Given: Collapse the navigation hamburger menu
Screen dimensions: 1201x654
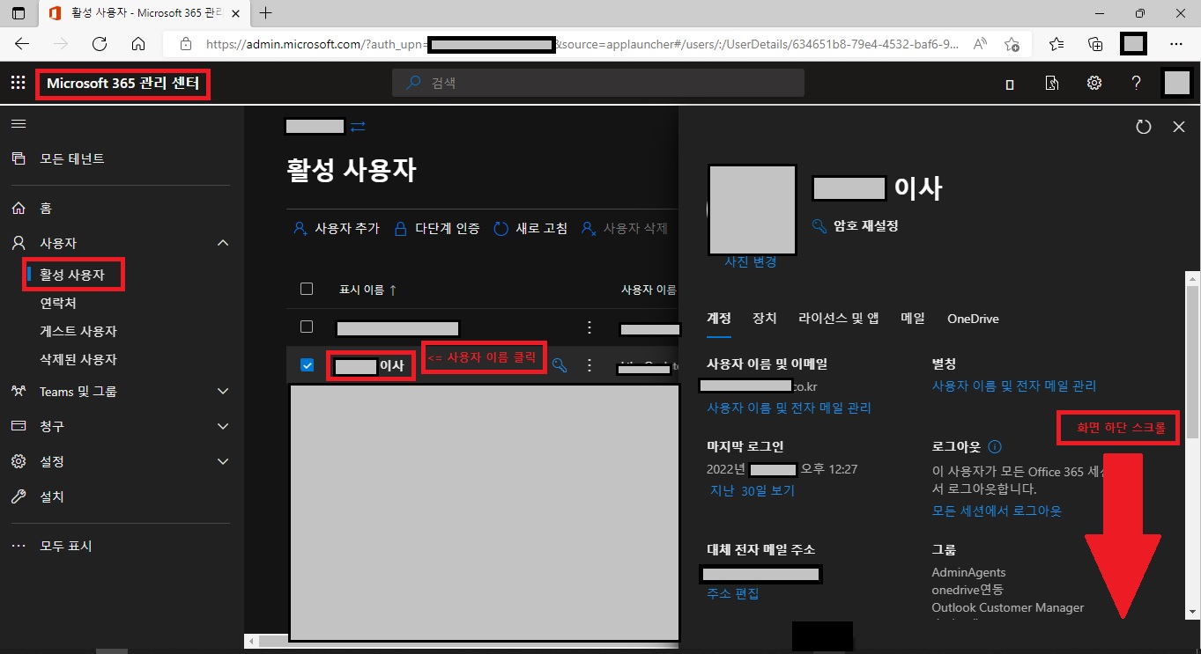Looking at the screenshot, I should tap(18, 124).
